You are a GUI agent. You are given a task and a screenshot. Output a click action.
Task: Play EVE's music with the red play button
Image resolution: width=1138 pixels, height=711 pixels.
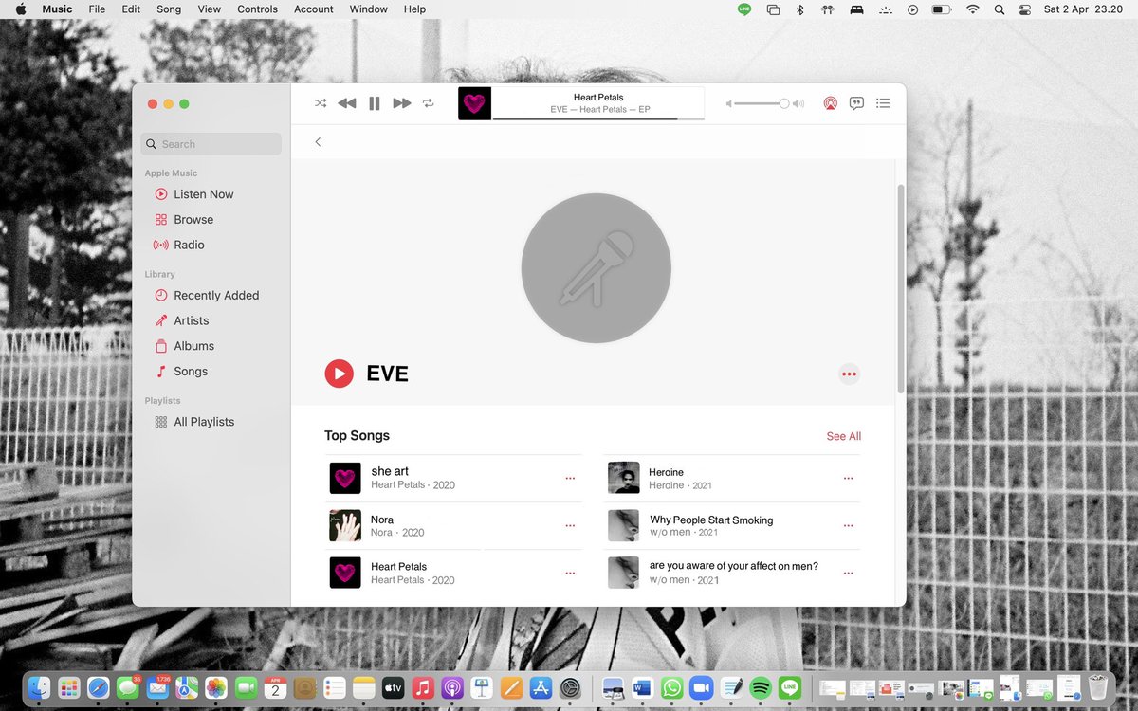339,374
